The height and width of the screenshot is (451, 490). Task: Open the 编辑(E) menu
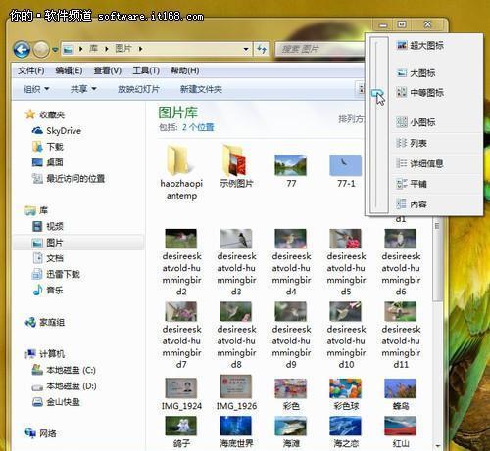click(69, 70)
